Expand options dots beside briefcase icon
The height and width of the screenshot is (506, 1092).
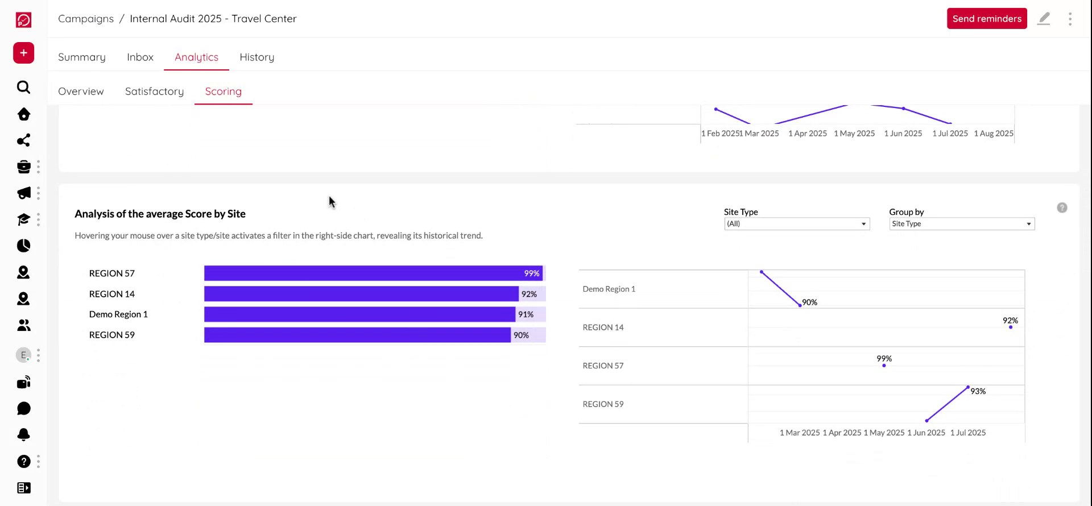[38, 167]
